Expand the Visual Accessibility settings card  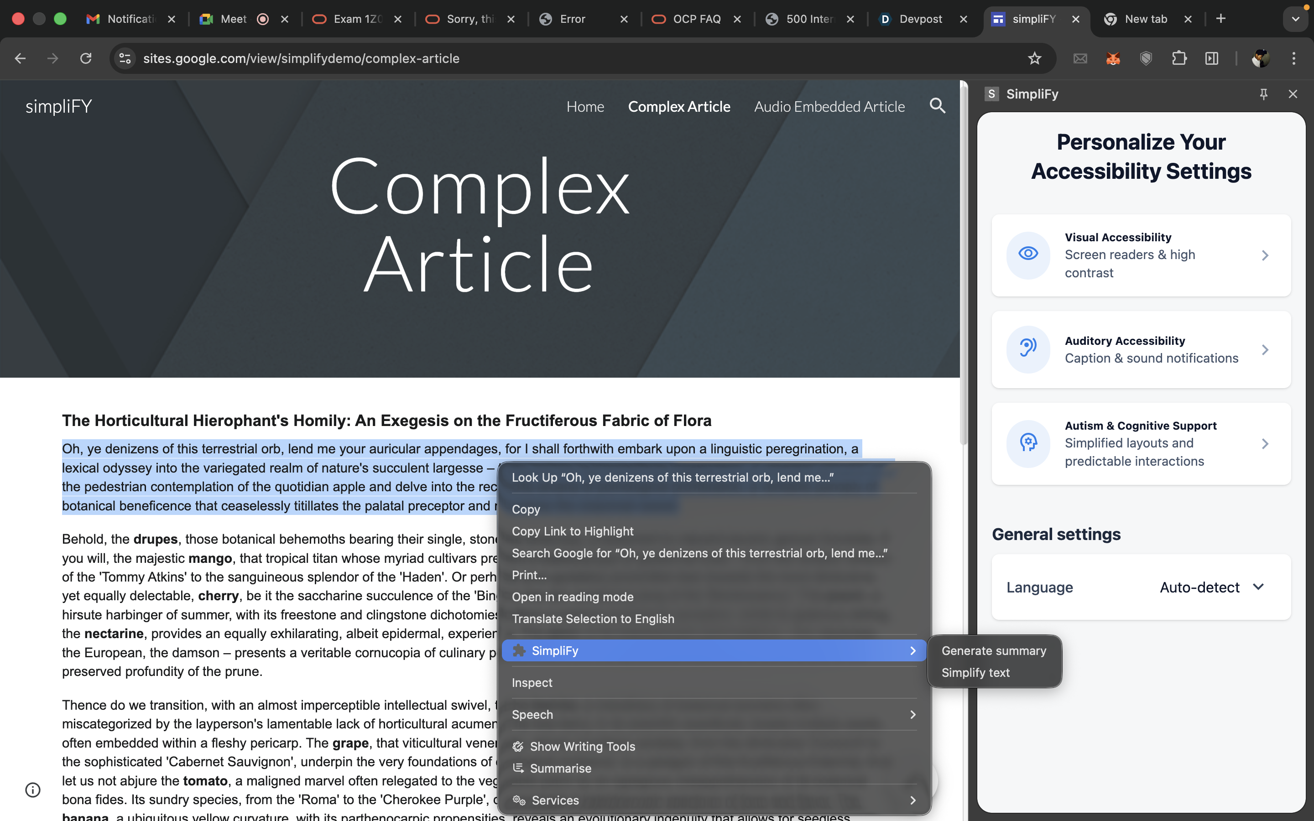1141,255
